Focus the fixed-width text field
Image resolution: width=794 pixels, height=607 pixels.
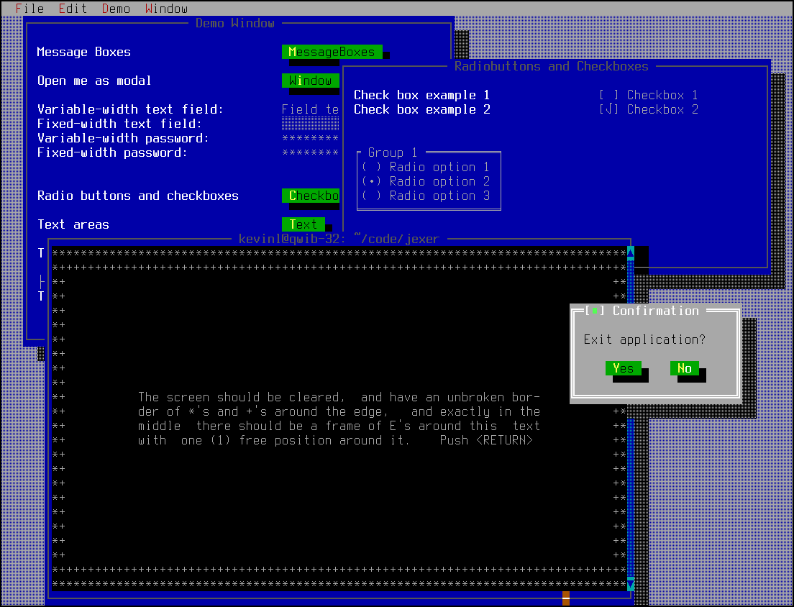click(x=310, y=124)
